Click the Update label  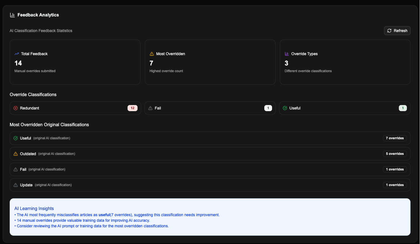point(26,185)
